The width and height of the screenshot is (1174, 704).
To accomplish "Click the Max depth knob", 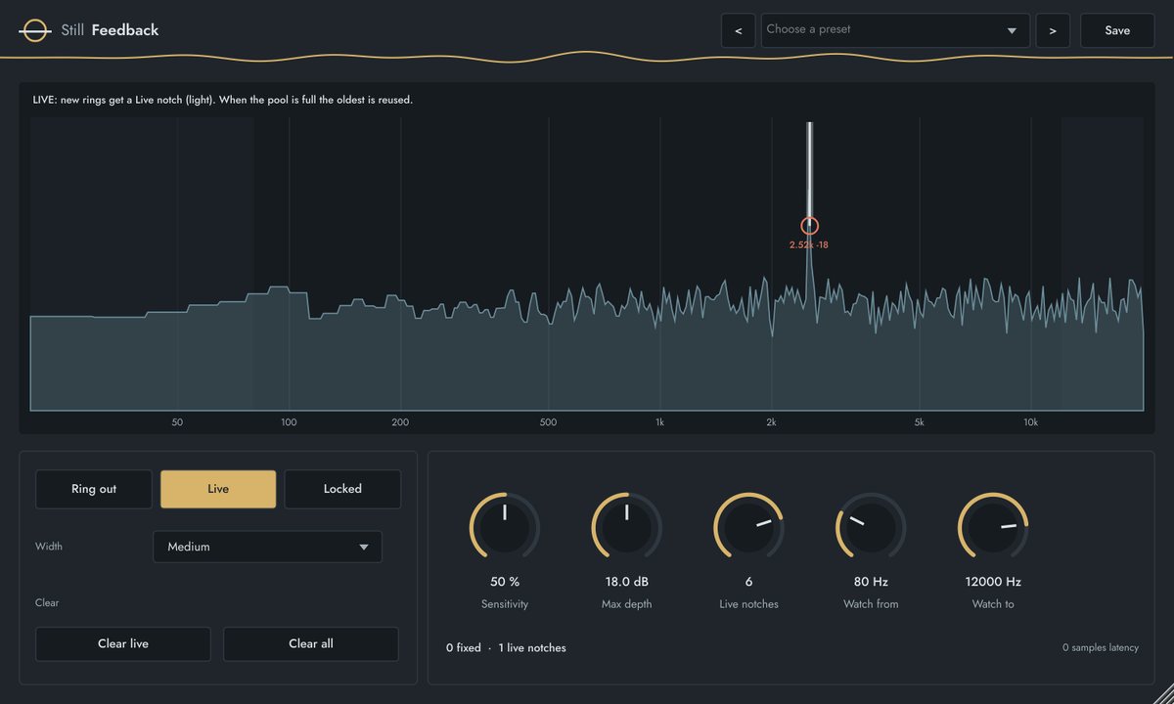I will tap(626, 527).
